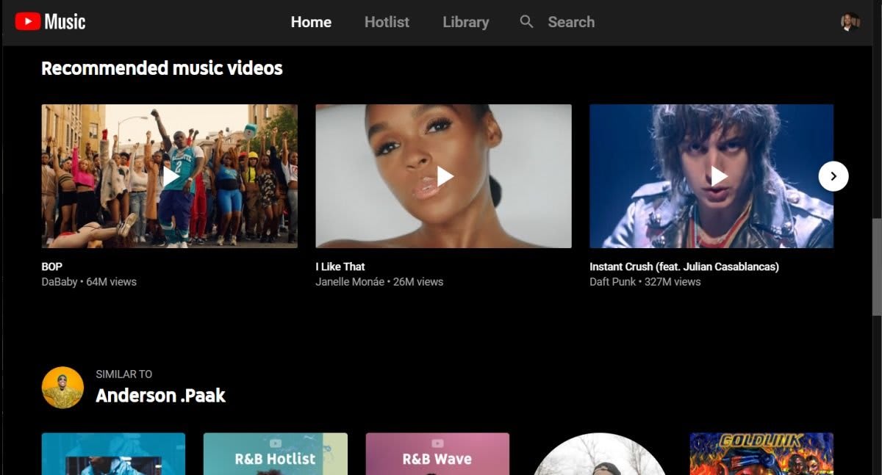Click the 327M views text
This screenshot has height=475, width=882.
click(x=673, y=282)
